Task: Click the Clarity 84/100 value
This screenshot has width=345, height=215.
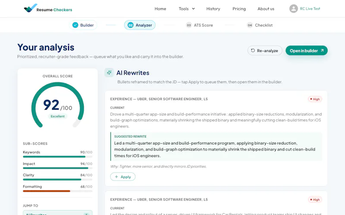Action: tap(86, 175)
